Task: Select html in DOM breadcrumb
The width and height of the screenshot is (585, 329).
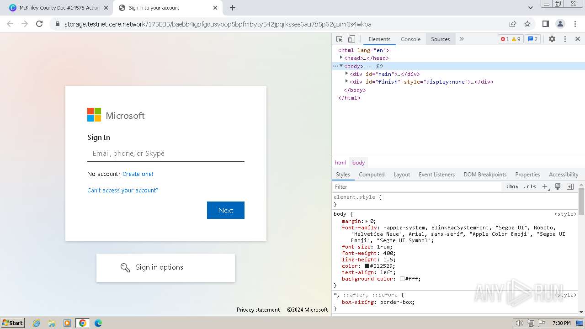Action: click(x=340, y=163)
